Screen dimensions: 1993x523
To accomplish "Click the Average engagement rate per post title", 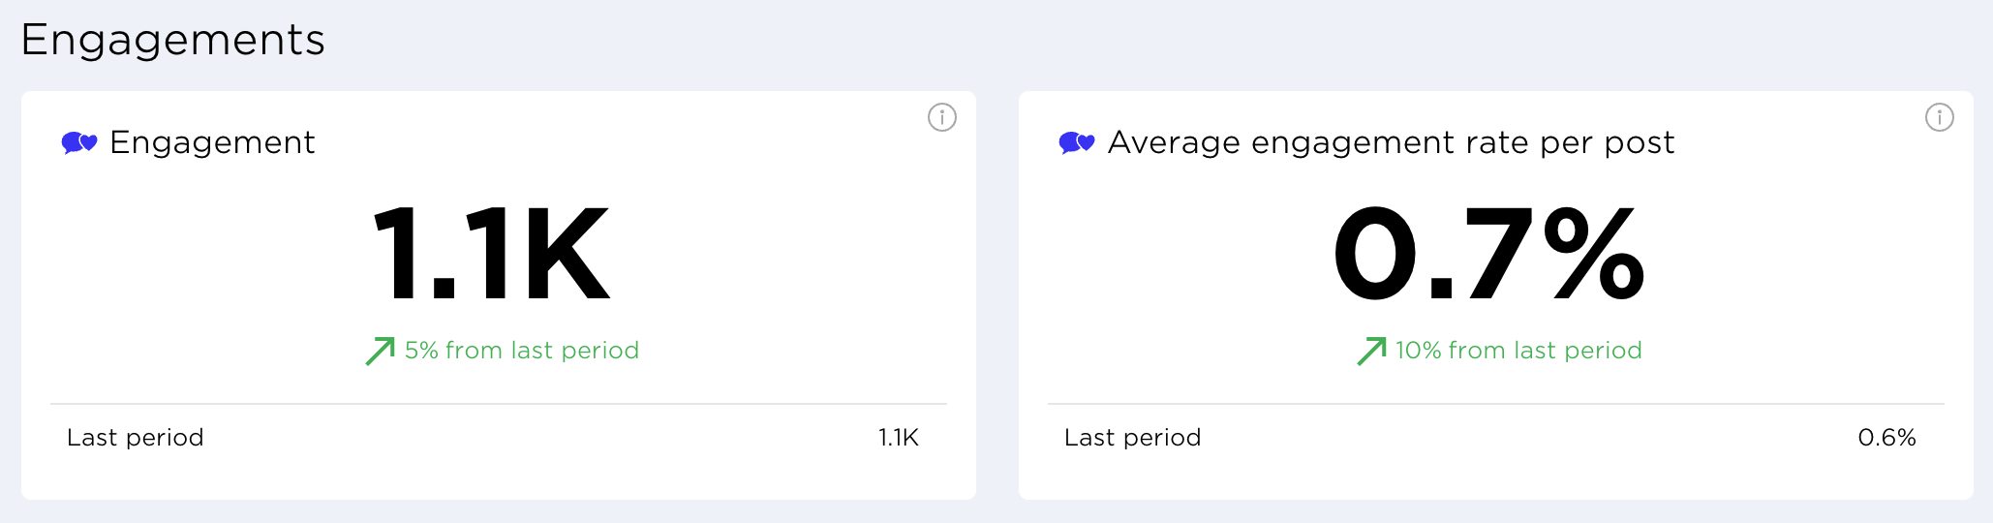I will [1391, 142].
